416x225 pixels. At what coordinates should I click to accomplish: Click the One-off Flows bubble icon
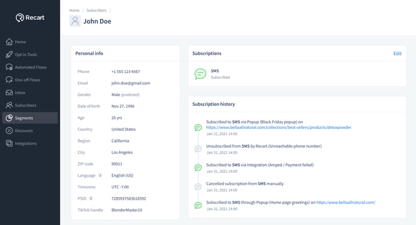click(x=9, y=80)
